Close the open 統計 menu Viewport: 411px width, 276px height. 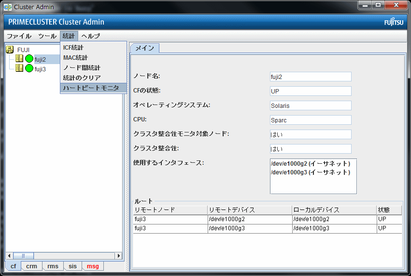pyautogui.click(x=69, y=36)
